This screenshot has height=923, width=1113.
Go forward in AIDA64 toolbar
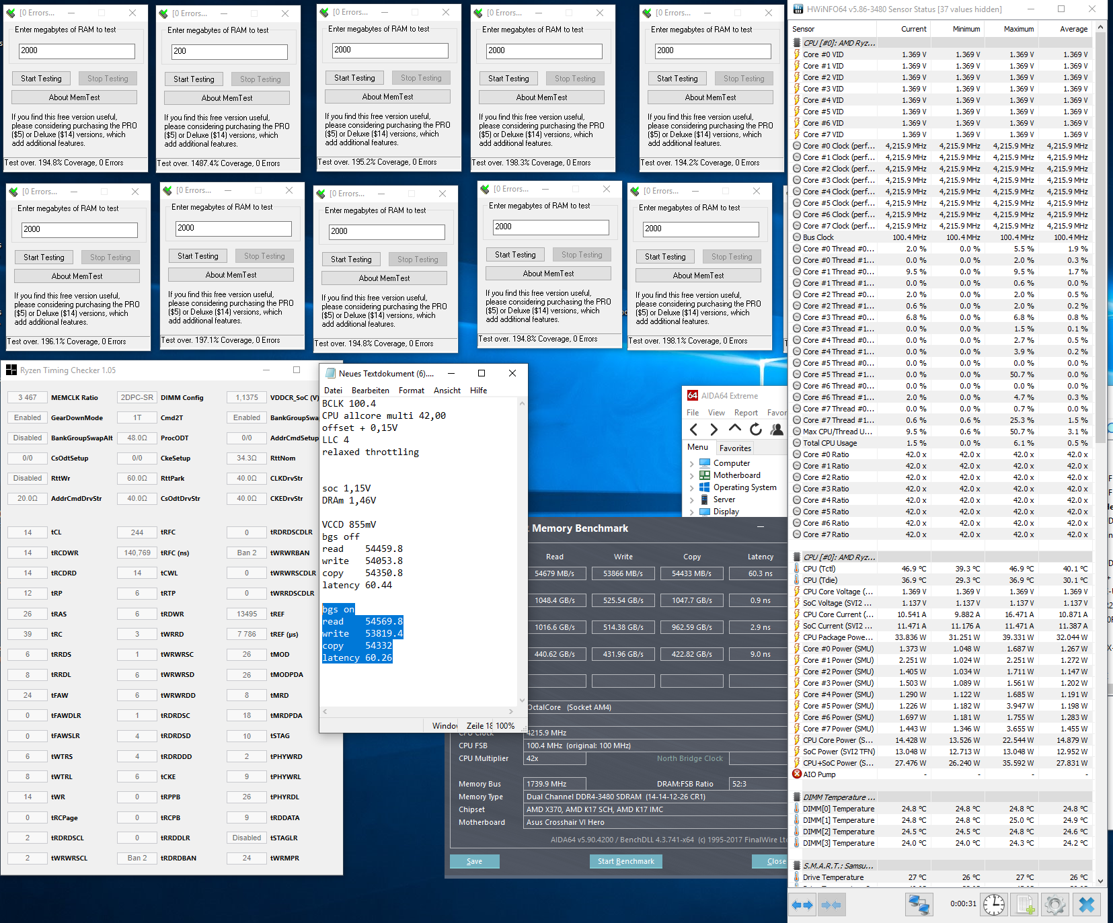[x=714, y=430]
